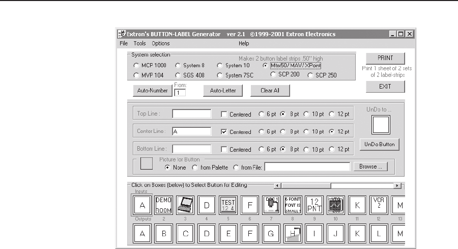458x249 pixels.
Task: Focus the From number field
Action: (x=180, y=93)
